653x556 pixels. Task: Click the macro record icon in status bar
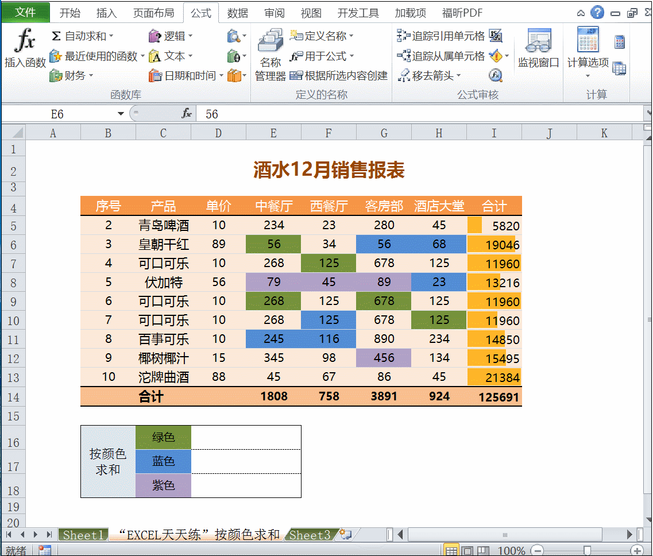click(45, 551)
